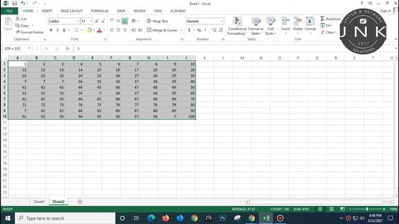Click into the formula bar
Screen dimensions: 399x224
tap(234, 49)
